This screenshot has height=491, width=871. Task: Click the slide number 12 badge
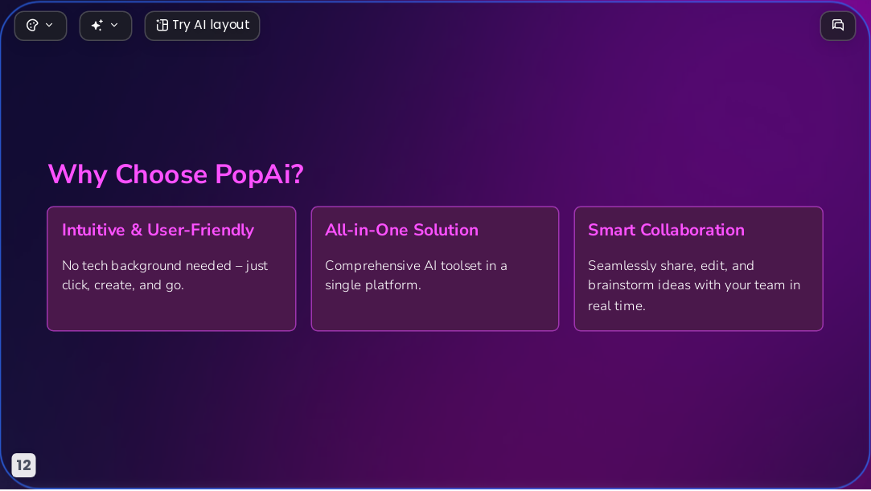[x=24, y=465]
